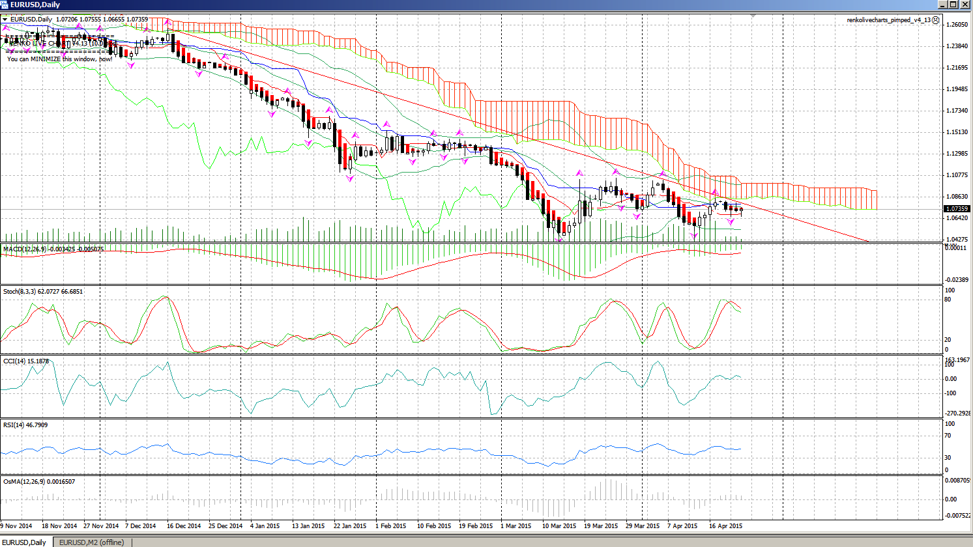The height and width of the screenshot is (547, 973).
Task: Select the EURUSD,Daily chart tab
Action: (23, 541)
